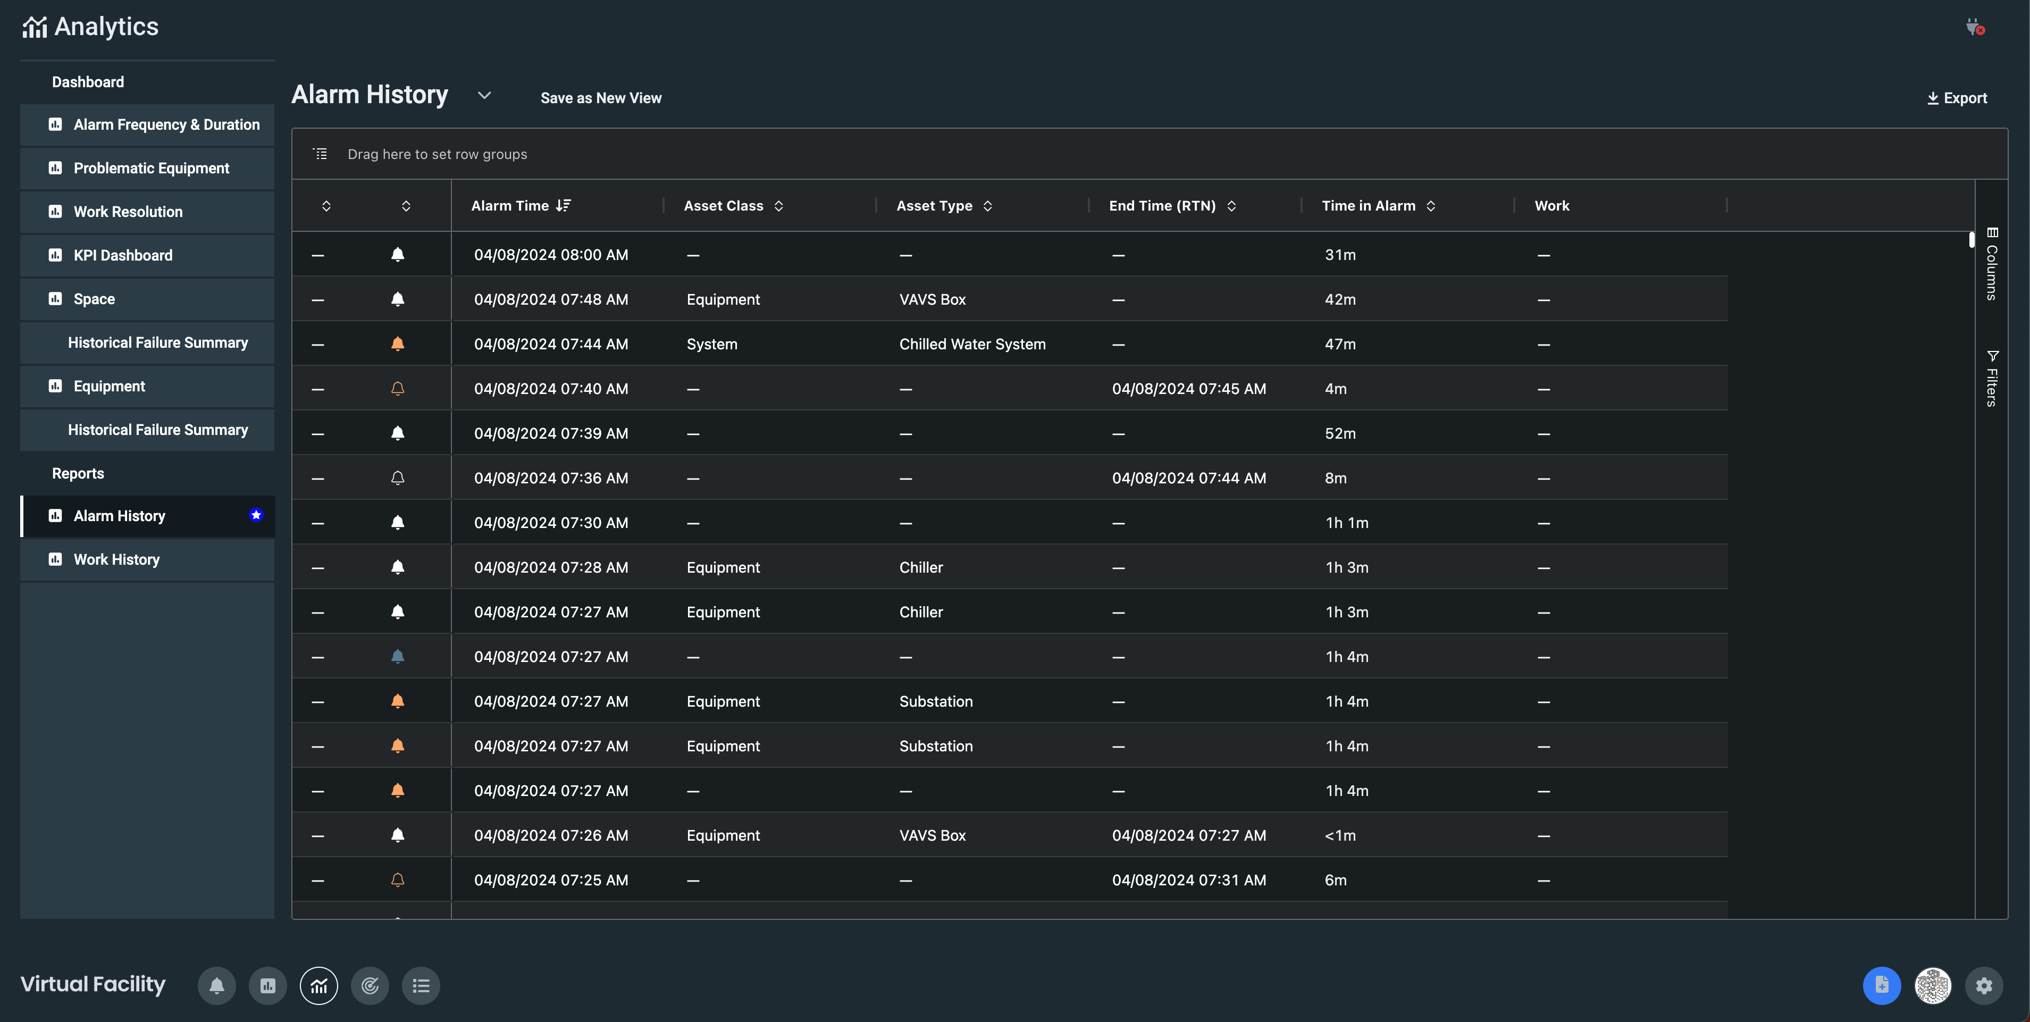Expand the Alarm History view dropdown
Viewport: 2030px width, 1022px height.
[484, 95]
